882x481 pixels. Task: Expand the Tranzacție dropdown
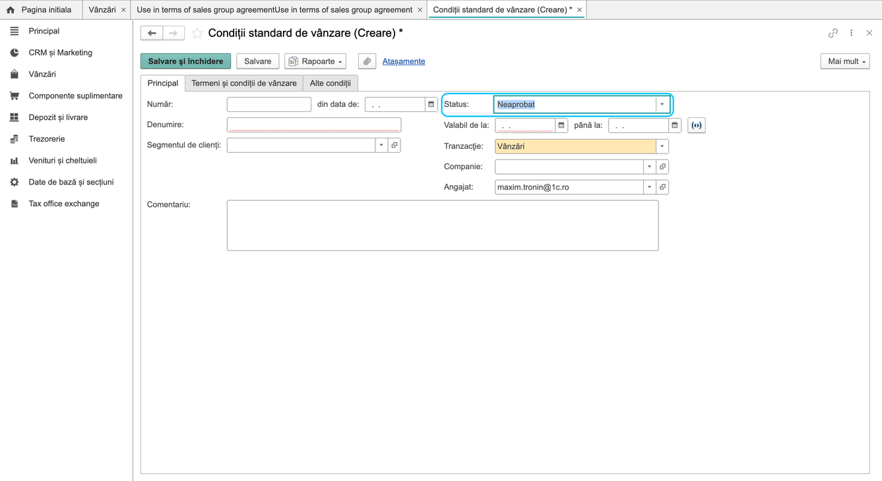[x=662, y=146]
